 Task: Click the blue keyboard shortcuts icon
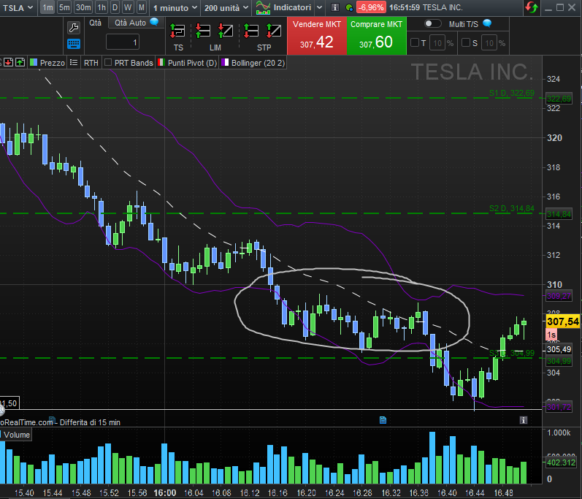74,44
